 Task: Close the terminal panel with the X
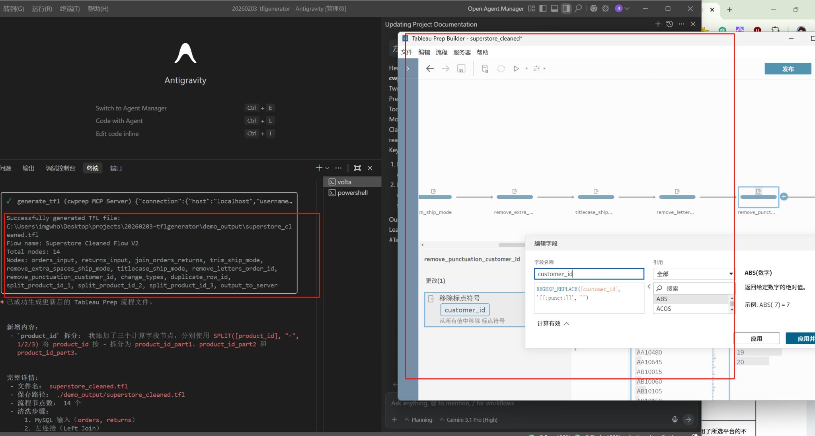(370, 168)
